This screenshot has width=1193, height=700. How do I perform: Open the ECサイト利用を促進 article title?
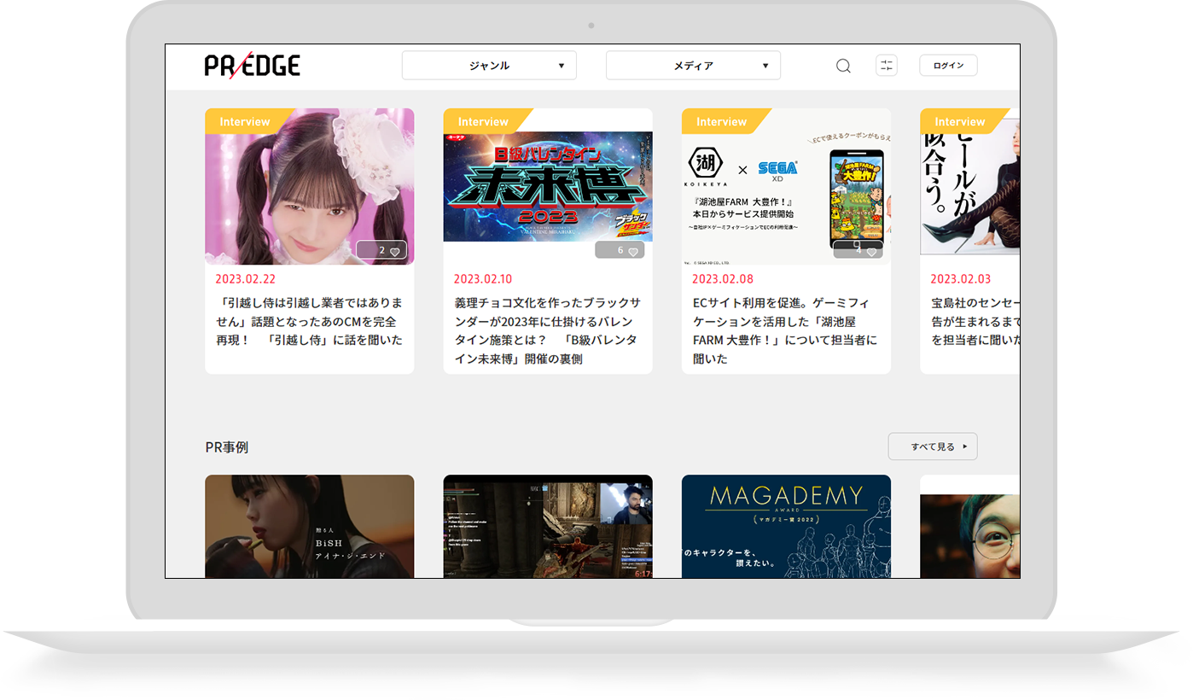click(x=785, y=330)
